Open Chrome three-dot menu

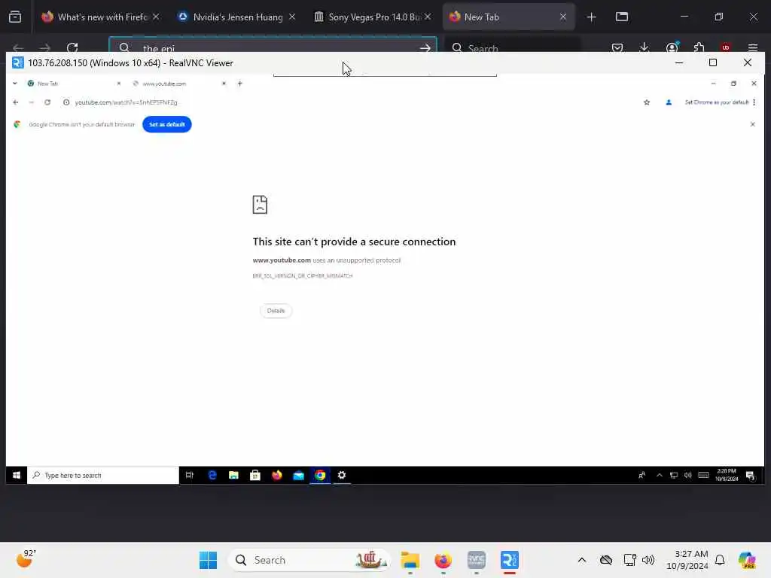click(754, 102)
